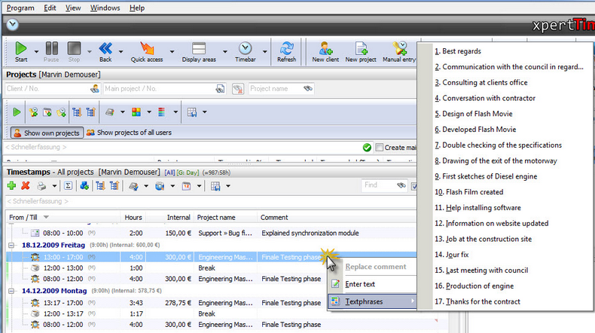This screenshot has width=595, height=333.
Task: Click the Refresh icon
Action: tap(286, 48)
